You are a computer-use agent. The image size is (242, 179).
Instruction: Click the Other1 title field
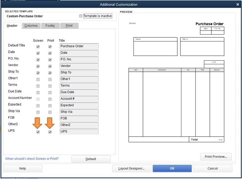point(79,79)
